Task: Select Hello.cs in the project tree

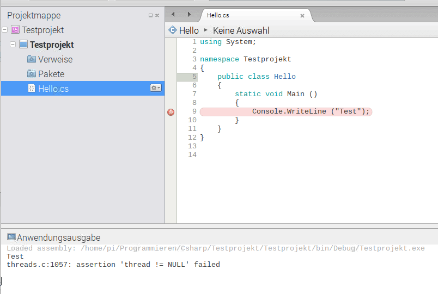Action: 83,89
